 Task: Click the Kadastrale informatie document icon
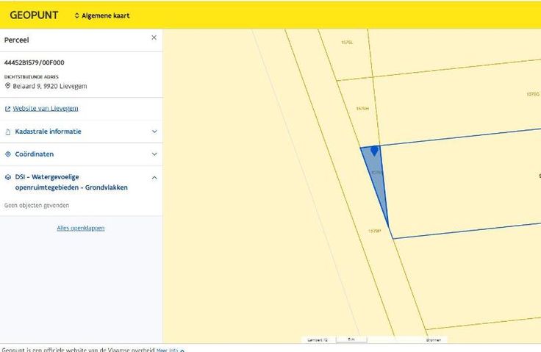[8, 132]
